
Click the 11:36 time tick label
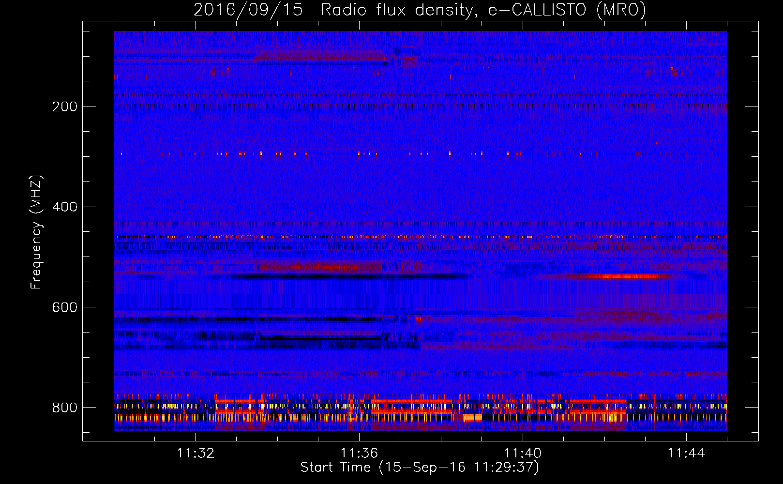click(x=359, y=454)
